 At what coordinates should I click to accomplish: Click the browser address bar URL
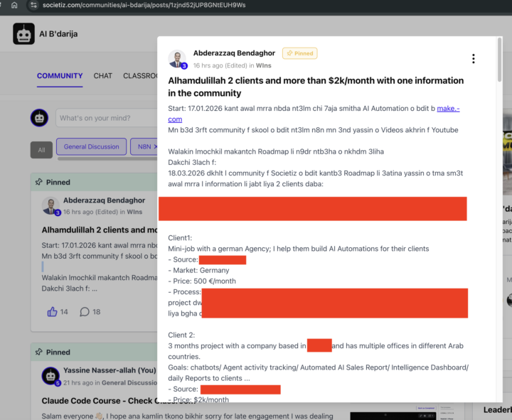tap(144, 5)
